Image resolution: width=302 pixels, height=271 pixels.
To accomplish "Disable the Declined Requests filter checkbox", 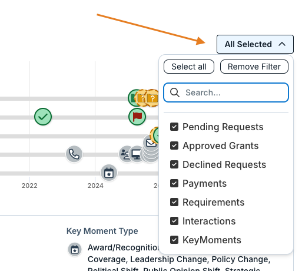I will (x=174, y=164).
